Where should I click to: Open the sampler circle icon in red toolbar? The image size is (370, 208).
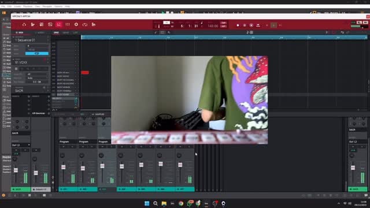(76, 24)
